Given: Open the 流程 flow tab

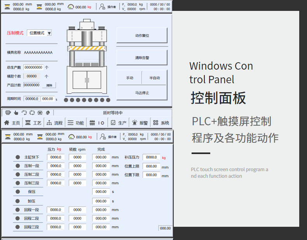Looking at the screenshot, I should point(54,123).
